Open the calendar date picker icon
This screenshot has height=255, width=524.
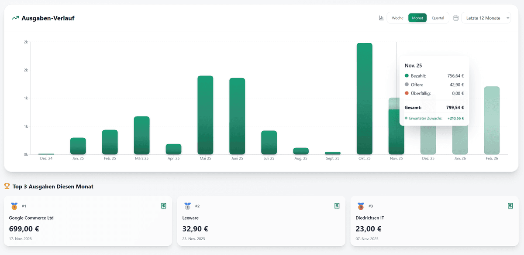click(x=455, y=18)
